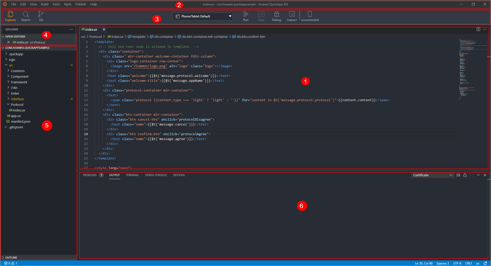This screenshot has height=266, width=491.
Task: Open notifications bell in status bar
Action: coord(485,263)
